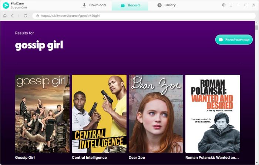Open the Roman Polanski documentary poster

pyautogui.click(x=213, y=114)
